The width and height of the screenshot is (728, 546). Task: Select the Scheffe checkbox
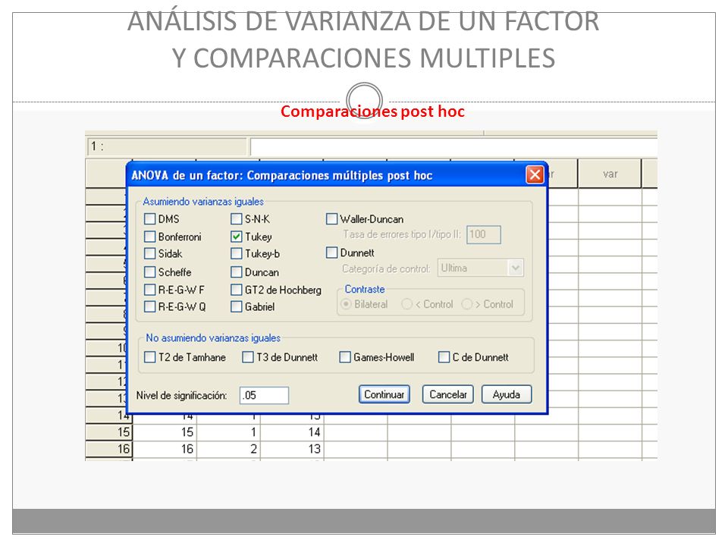point(149,271)
